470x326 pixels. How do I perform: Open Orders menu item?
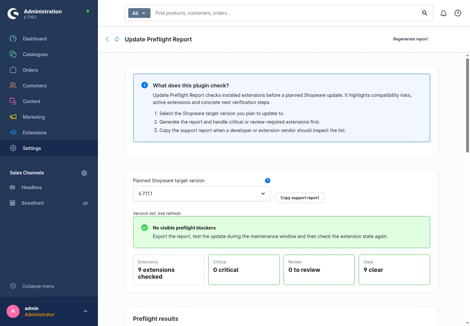[49, 70]
